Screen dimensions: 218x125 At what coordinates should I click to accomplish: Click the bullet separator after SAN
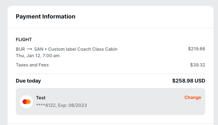coord(46,49)
